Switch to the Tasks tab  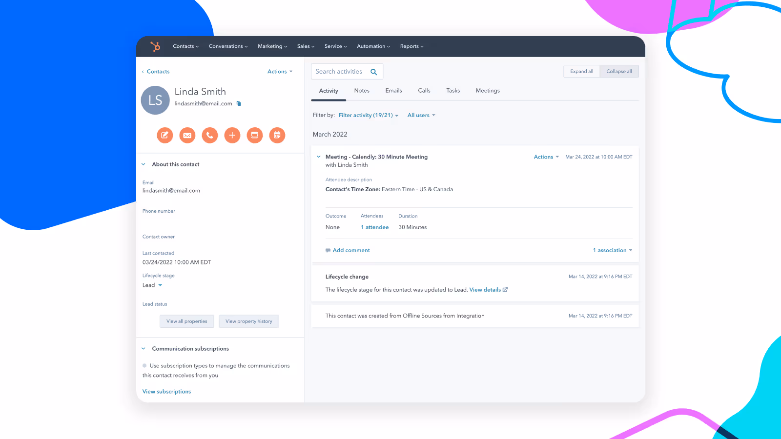click(x=453, y=91)
